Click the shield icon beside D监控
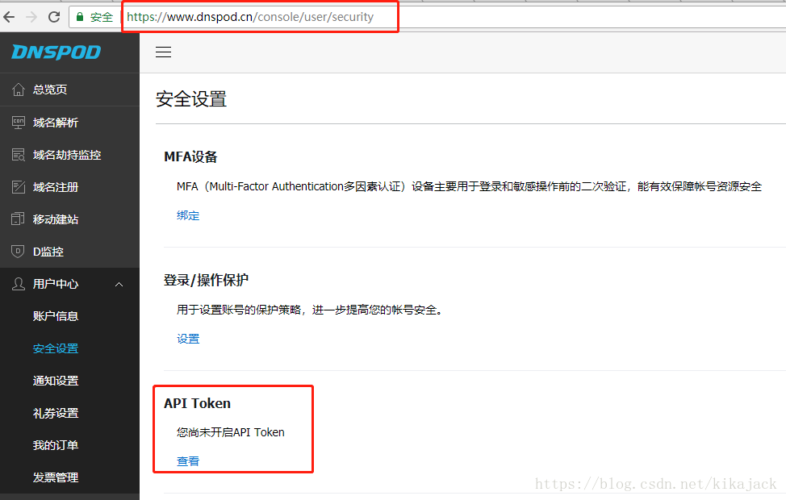The image size is (786, 500). (x=18, y=252)
